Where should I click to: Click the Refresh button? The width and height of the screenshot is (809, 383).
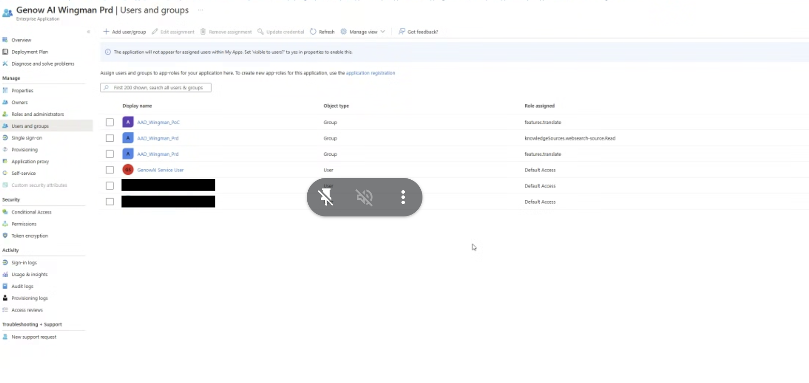click(x=322, y=32)
